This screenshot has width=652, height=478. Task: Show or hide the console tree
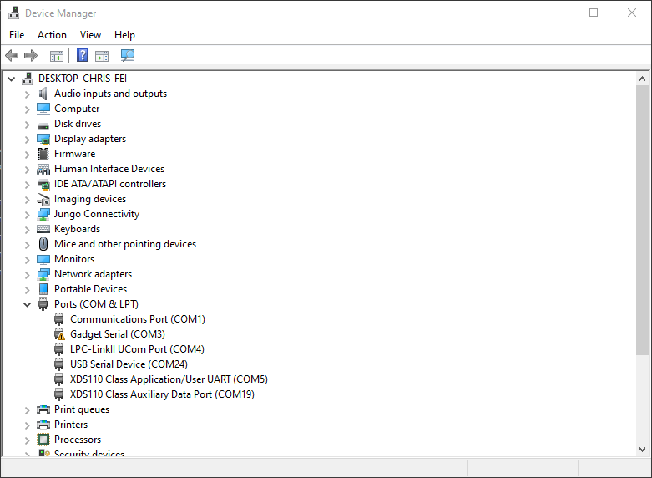point(57,55)
